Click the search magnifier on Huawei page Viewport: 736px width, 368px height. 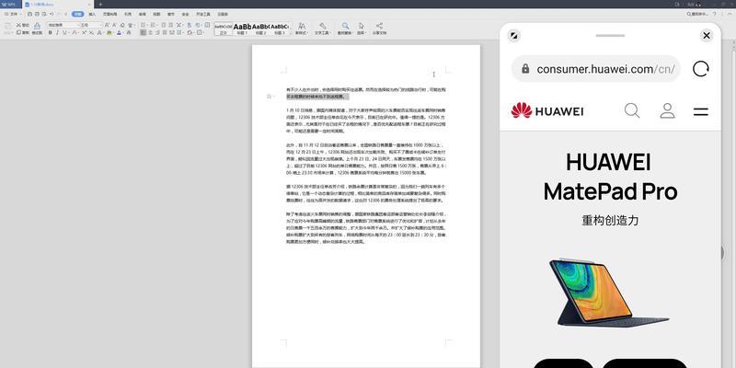pyautogui.click(x=632, y=110)
